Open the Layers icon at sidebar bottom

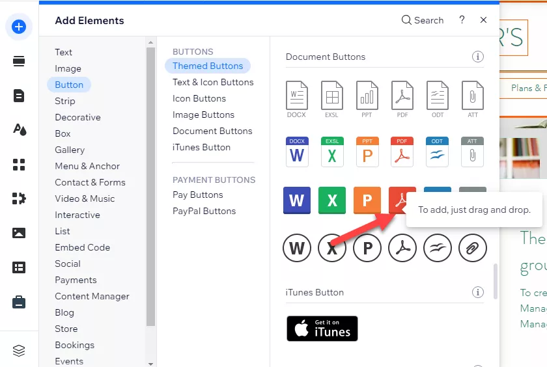(19, 351)
